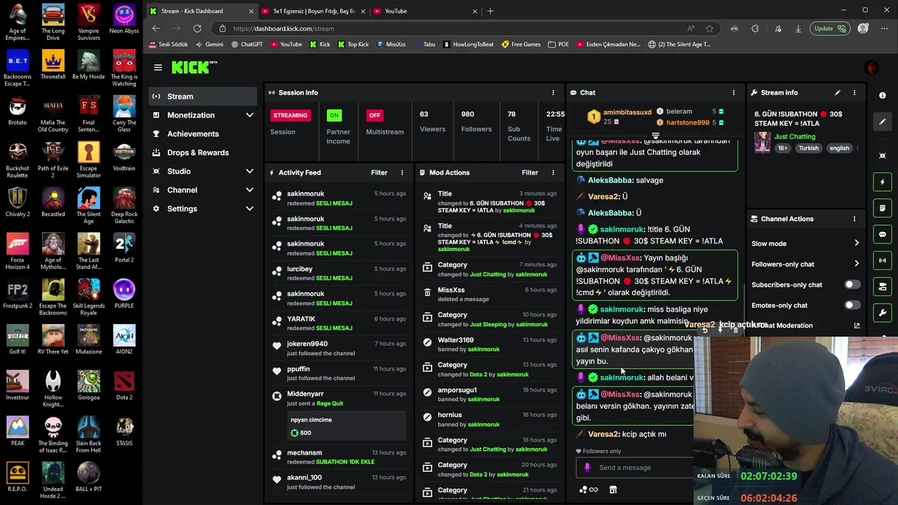Click the Send a message input
The width and height of the screenshot is (898, 505).
click(x=635, y=468)
